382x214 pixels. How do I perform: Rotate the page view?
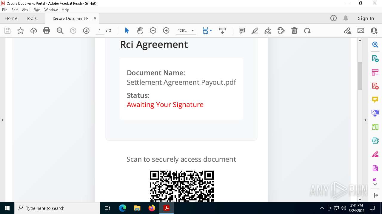[x=307, y=31]
